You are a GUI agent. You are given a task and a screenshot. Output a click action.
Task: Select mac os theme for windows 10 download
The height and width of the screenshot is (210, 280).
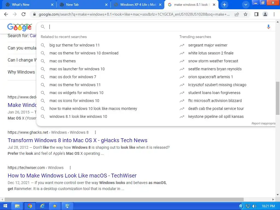tap(84, 53)
